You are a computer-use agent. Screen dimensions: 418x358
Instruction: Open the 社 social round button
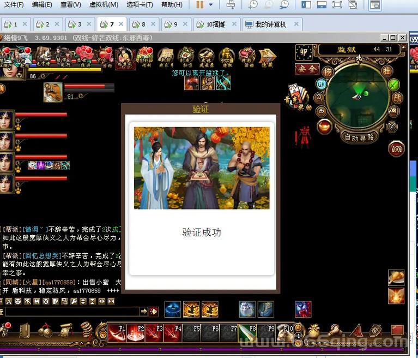point(386,71)
